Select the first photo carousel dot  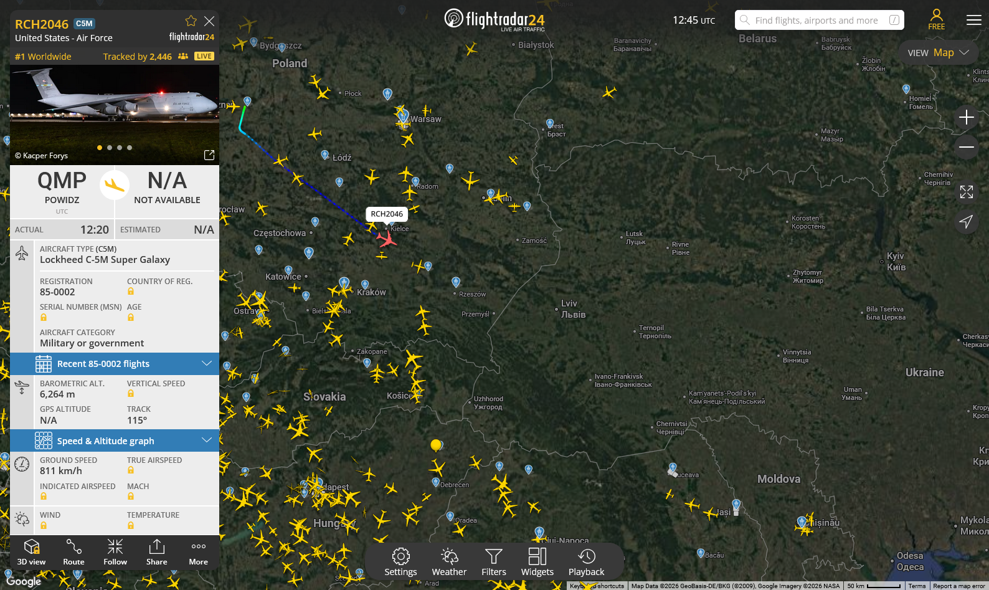(100, 148)
